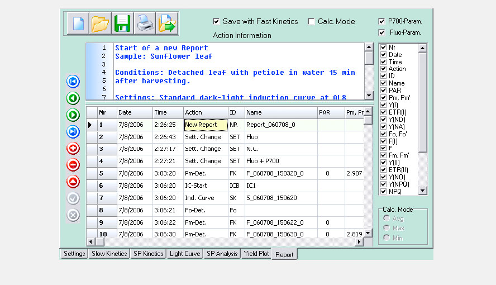The width and height of the screenshot is (496, 285).
Task: Select the Min radio button
Action: pyautogui.click(x=386, y=237)
